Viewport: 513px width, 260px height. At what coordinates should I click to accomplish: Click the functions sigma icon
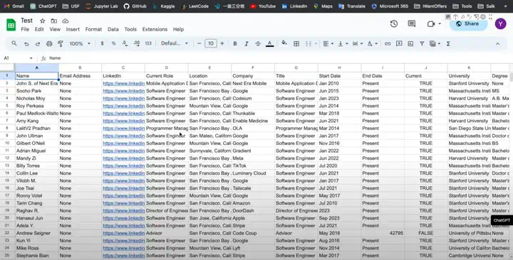(x=448, y=44)
